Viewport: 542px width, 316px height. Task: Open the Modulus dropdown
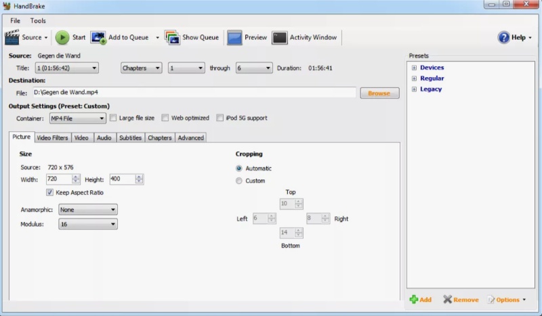(x=88, y=224)
